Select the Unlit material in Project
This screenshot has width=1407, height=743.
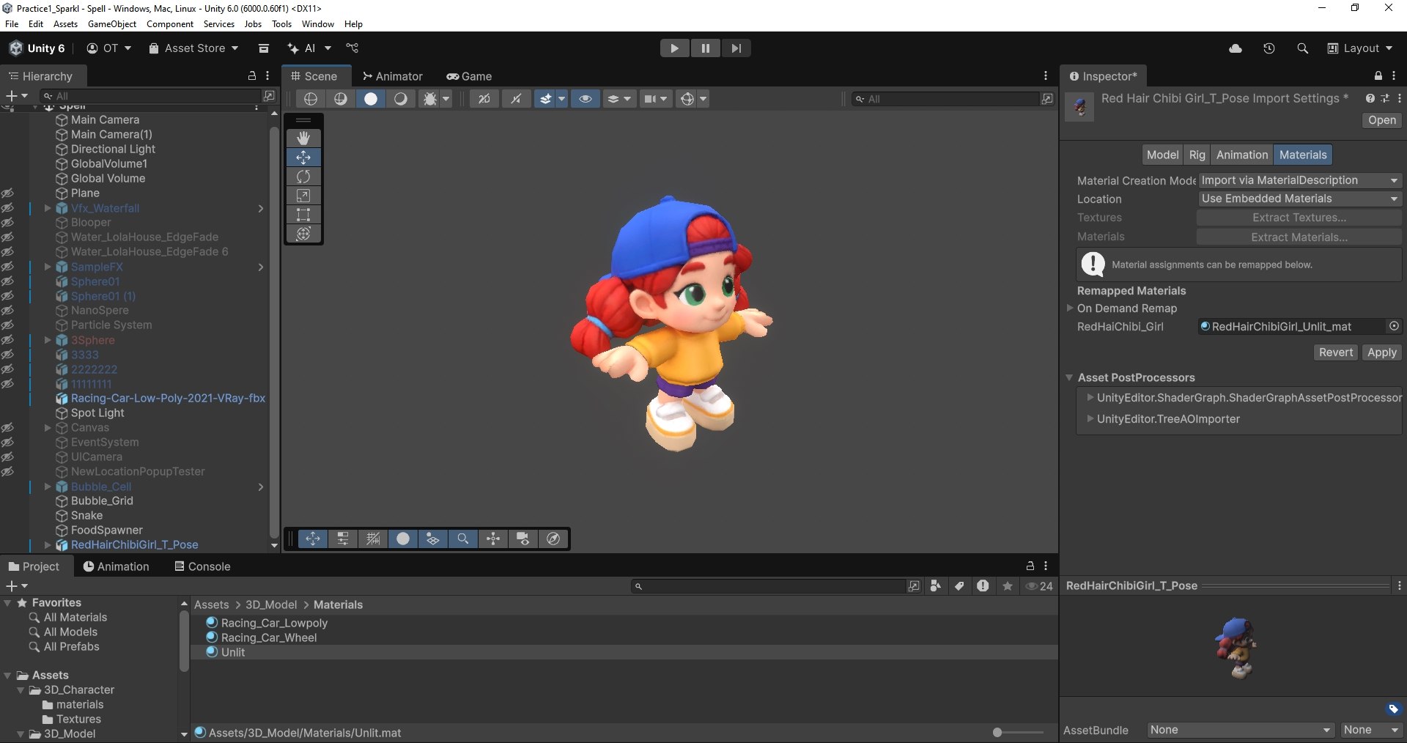click(x=233, y=652)
